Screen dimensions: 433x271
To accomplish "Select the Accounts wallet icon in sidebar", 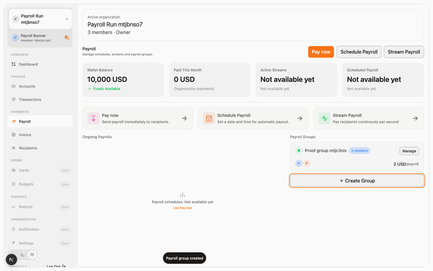I will click(14, 86).
